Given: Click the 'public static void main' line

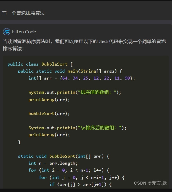Looking at the screenshot, I should pyautogui.click(x=70, y=71).
